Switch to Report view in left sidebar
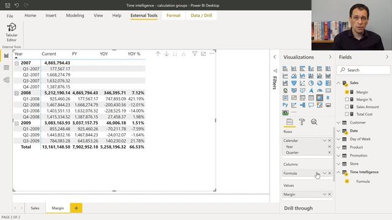Viewport: 392px width, 220px height. click(6, 56)
